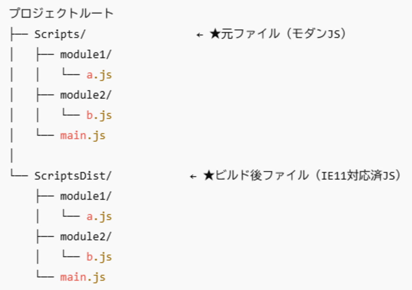
Task: Select module1/ under ScriptsDist/
Action: [x=86, y=196]
